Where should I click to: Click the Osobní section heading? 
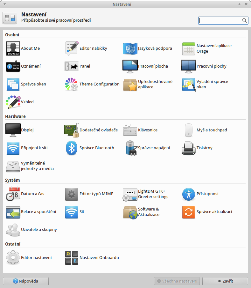(x=12, y=35)
